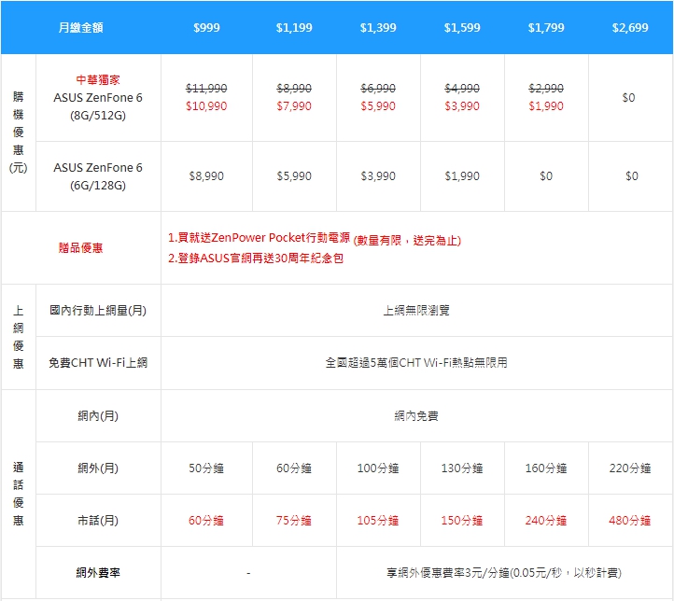The image size is (674, 601).
Task: Click the 網外(月) row label
Action: 98,468
